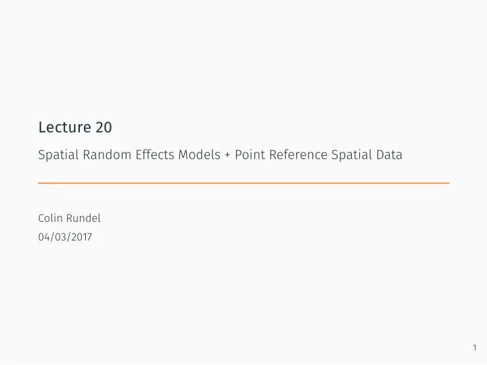
Task: Click the word "Reference" in subtitle
Action: 298,155
